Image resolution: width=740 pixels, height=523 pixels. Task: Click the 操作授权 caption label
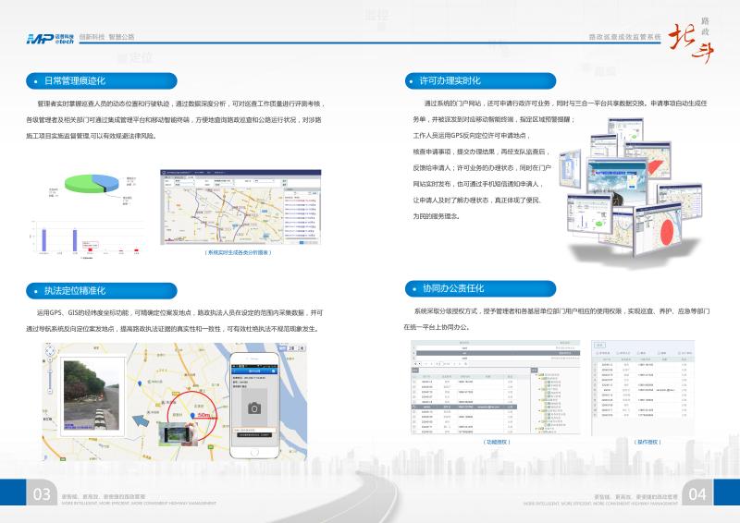(647, 442)
